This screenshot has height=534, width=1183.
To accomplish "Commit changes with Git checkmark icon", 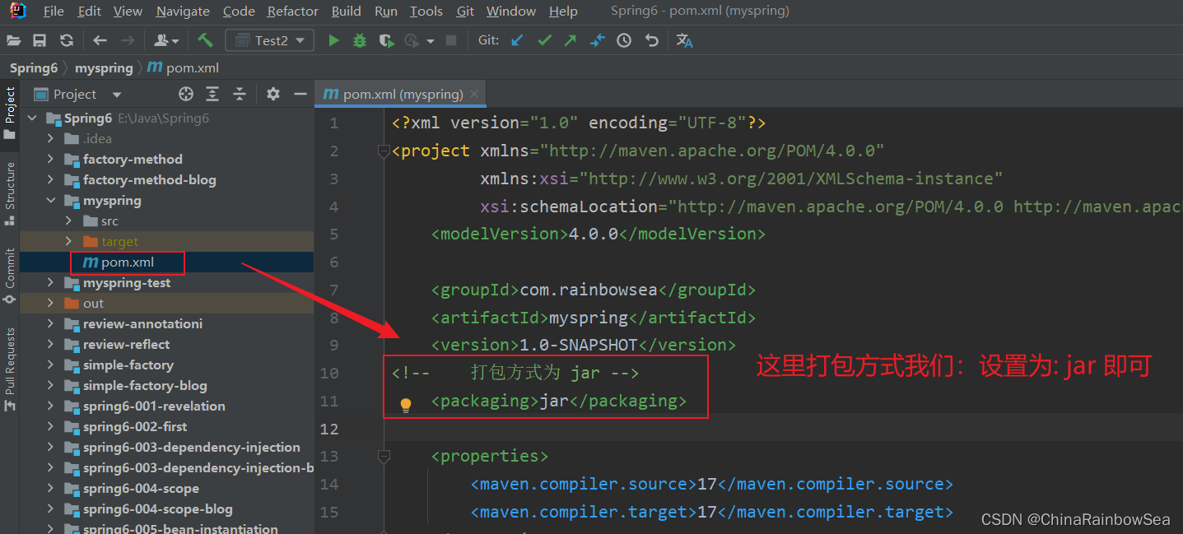I will click(x=544, y=40).
